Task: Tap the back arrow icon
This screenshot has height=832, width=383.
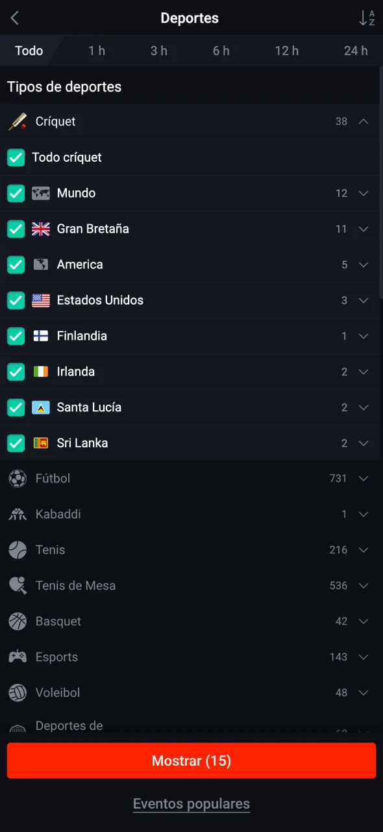Action: tap(15, 18)
